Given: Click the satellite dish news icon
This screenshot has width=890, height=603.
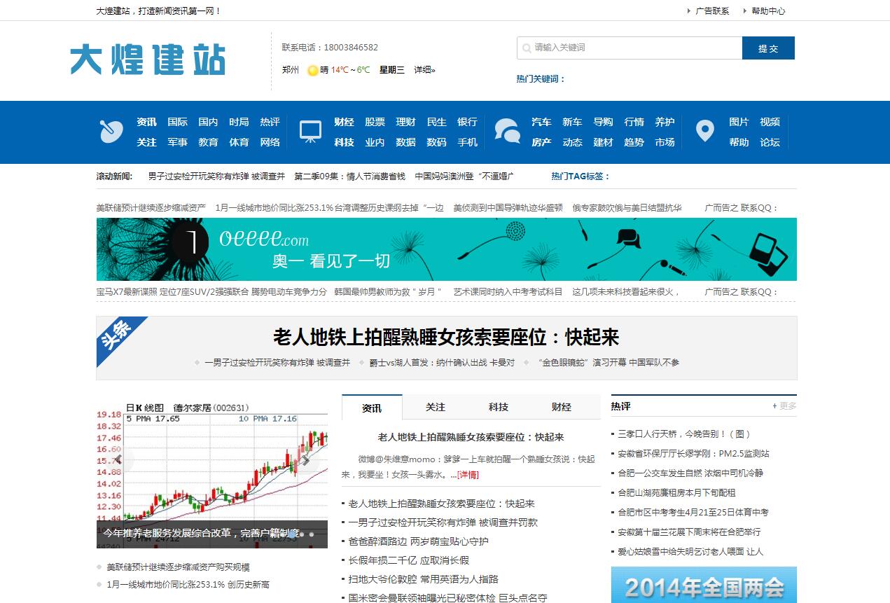Looking at the screenshot, I should tap(111, 131).
